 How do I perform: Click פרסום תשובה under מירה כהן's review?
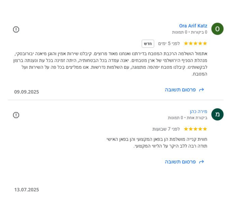click(181, 162)
